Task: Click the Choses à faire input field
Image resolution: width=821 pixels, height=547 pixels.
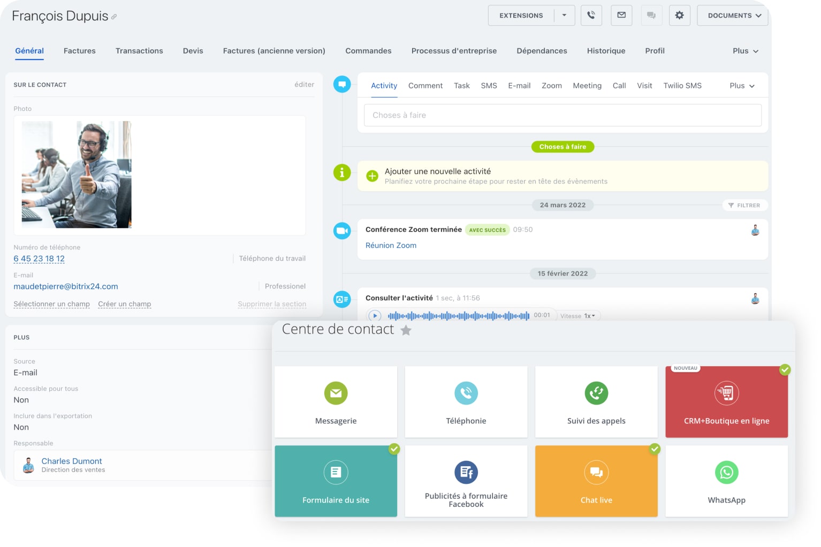Action: coord(562,115)
